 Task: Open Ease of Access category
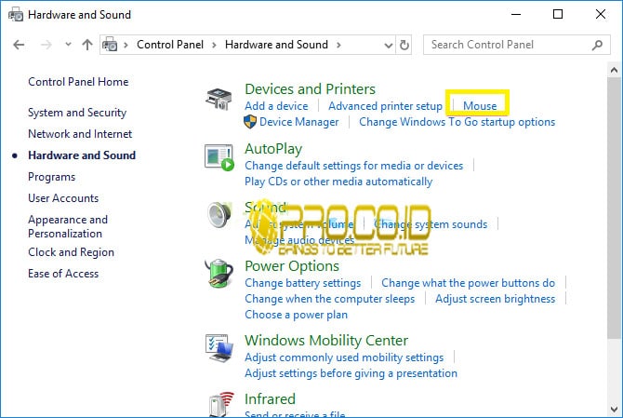pyautogui.click(x=63, y=274)
